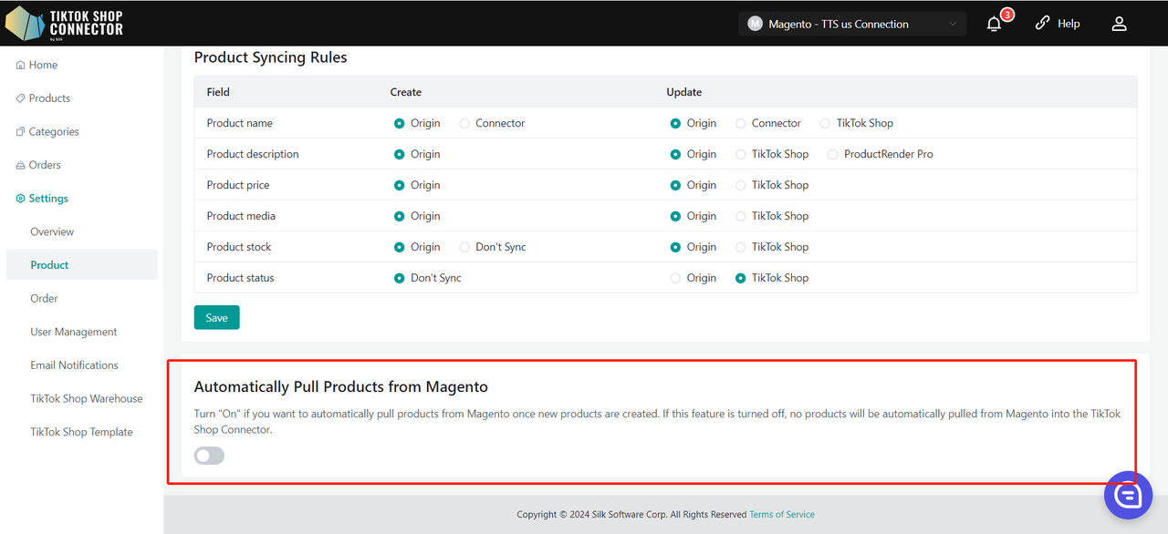Open the Terms of Service link
Image resolution: width=1168 pixels, height=534 pixels.
click(x=781, y=515)
